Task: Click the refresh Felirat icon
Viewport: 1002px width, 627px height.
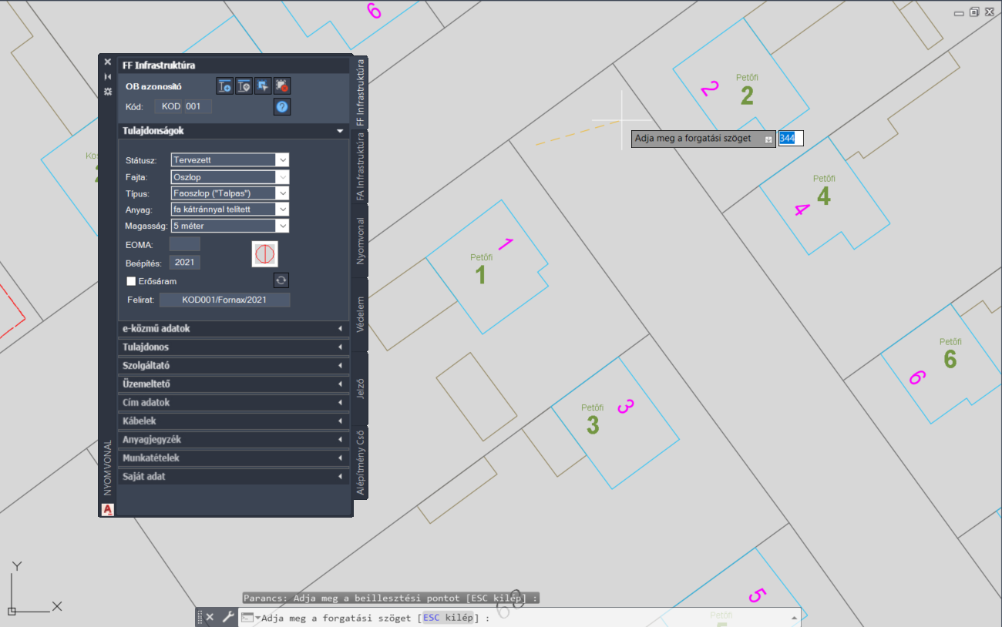Action: tap(281, 280)
